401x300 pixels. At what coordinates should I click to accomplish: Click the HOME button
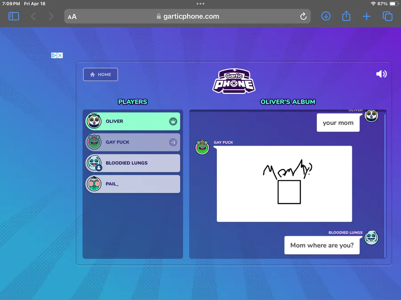coord(101,75)
